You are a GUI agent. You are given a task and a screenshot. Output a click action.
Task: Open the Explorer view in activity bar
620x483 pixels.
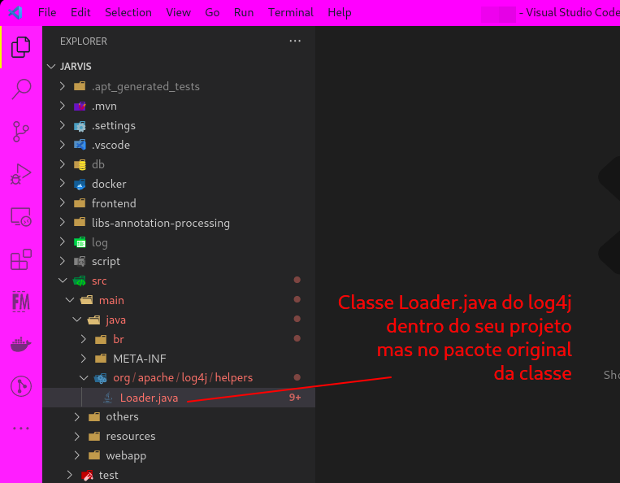click(x=21, y=47)
